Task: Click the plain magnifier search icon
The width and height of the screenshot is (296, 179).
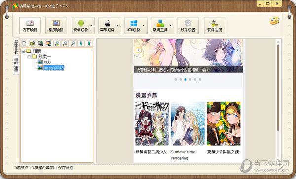Action: pyautogui.click(x=73, y=44)
